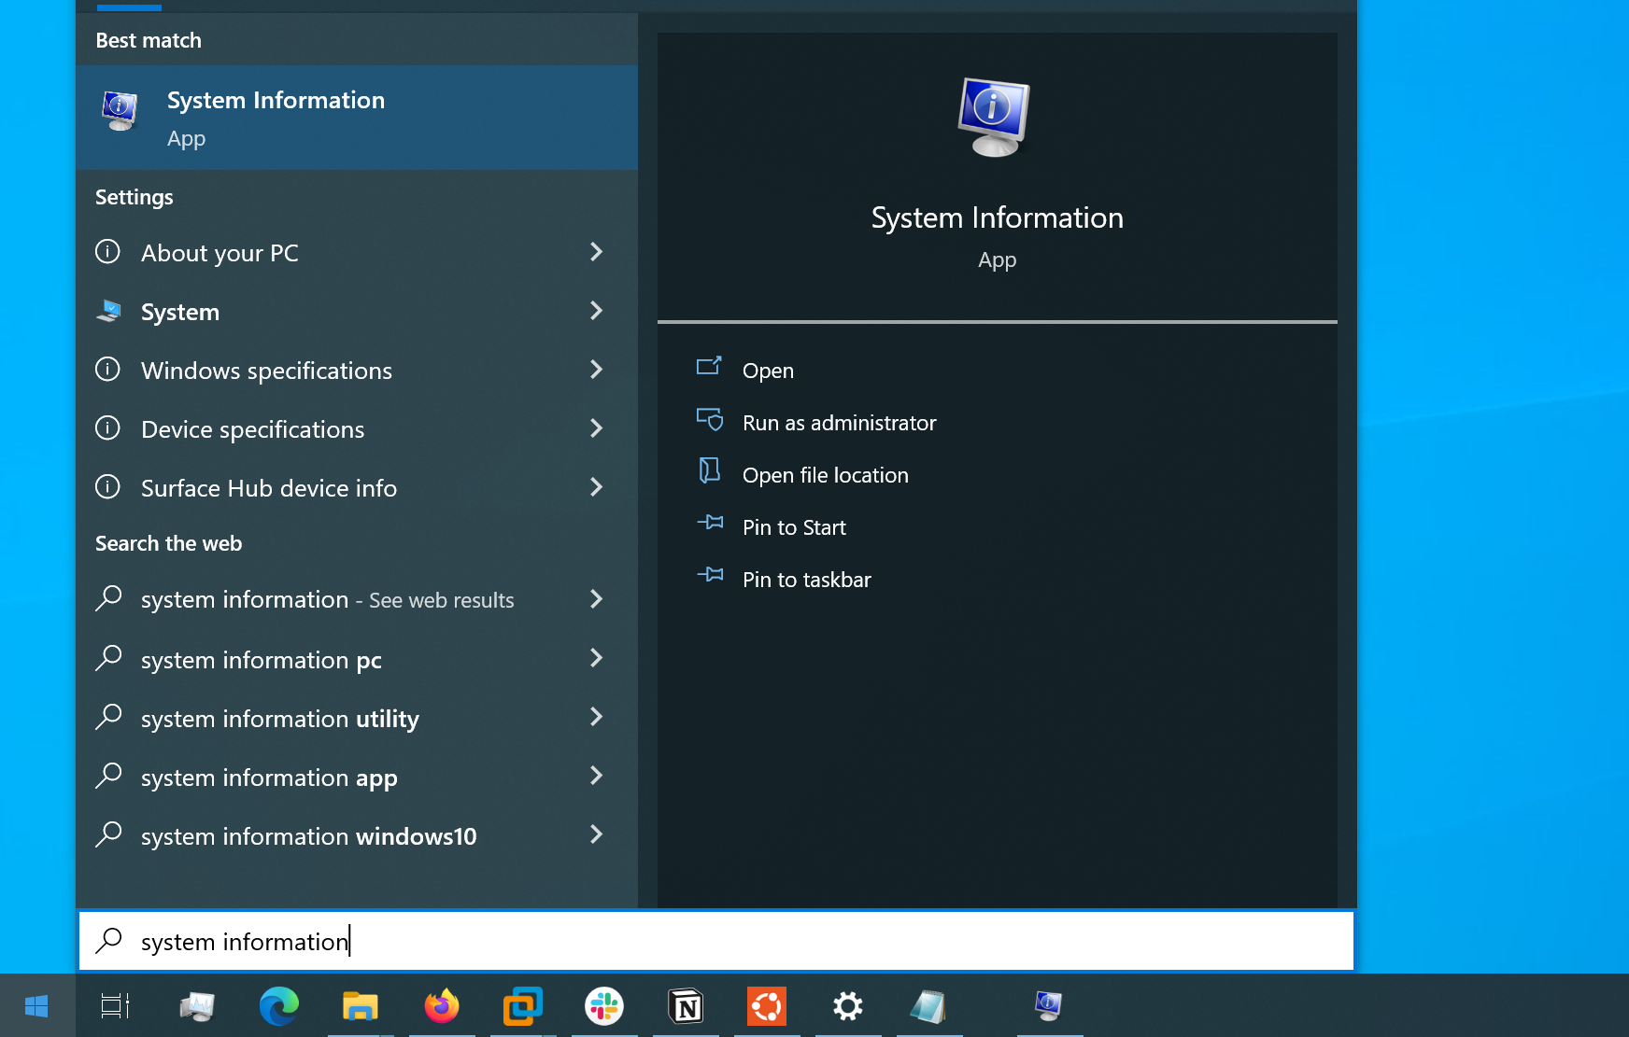1629x1037 pixels.
Task: Click the 'System Information' title in the preview pane
Action: click(998, 217)
